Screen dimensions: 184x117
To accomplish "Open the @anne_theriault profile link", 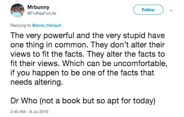I will pyautogui.click(x=47, y=25).
